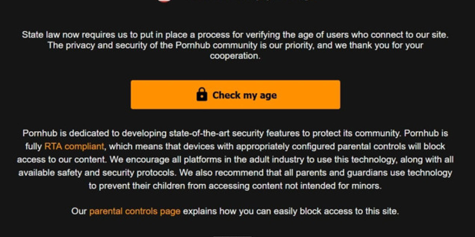The height and width of the screenshot is (237, 475).
Task: Click the orange 'RTA compliant' text
Action: point(74,146)
